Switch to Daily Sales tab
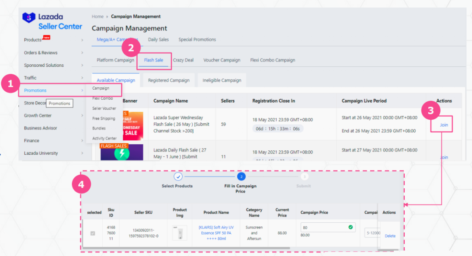 point(158,39)
